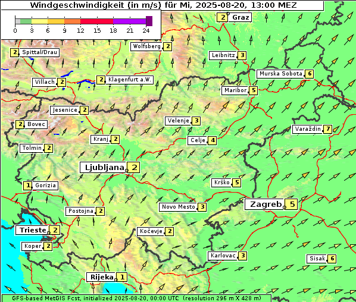
Task: Click the Spittal/Drau label
Action: 39,52
